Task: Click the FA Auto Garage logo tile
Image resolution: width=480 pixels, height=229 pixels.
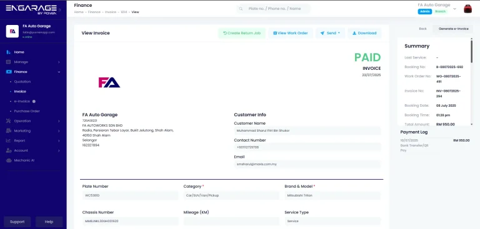Action: pyautogui.click(x=12, y=31)
